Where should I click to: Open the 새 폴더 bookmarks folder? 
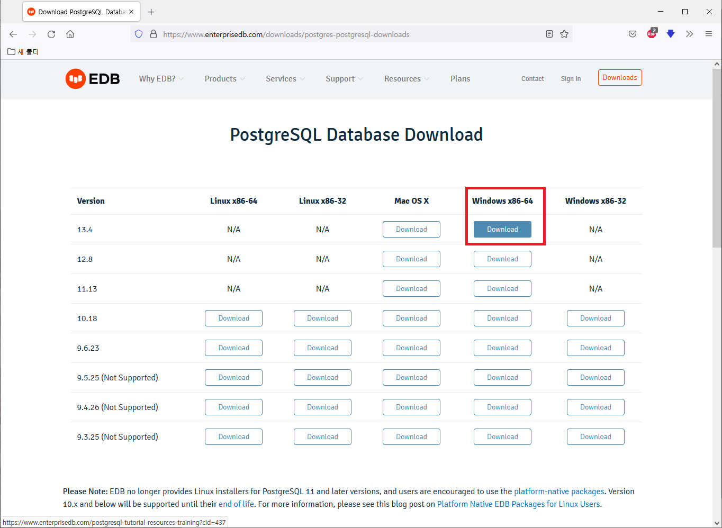pos(23,52)
